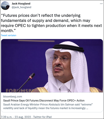Select the tweet text starting with Futures prices

(51, 23)
